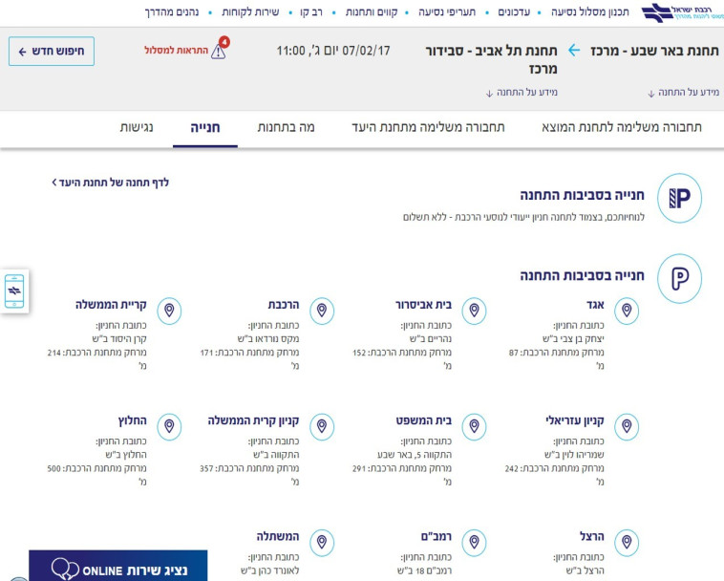Switch to תחבורה משלימה לתחנת המוצא tab
The image size is (724, 581).
coord(622,127)
